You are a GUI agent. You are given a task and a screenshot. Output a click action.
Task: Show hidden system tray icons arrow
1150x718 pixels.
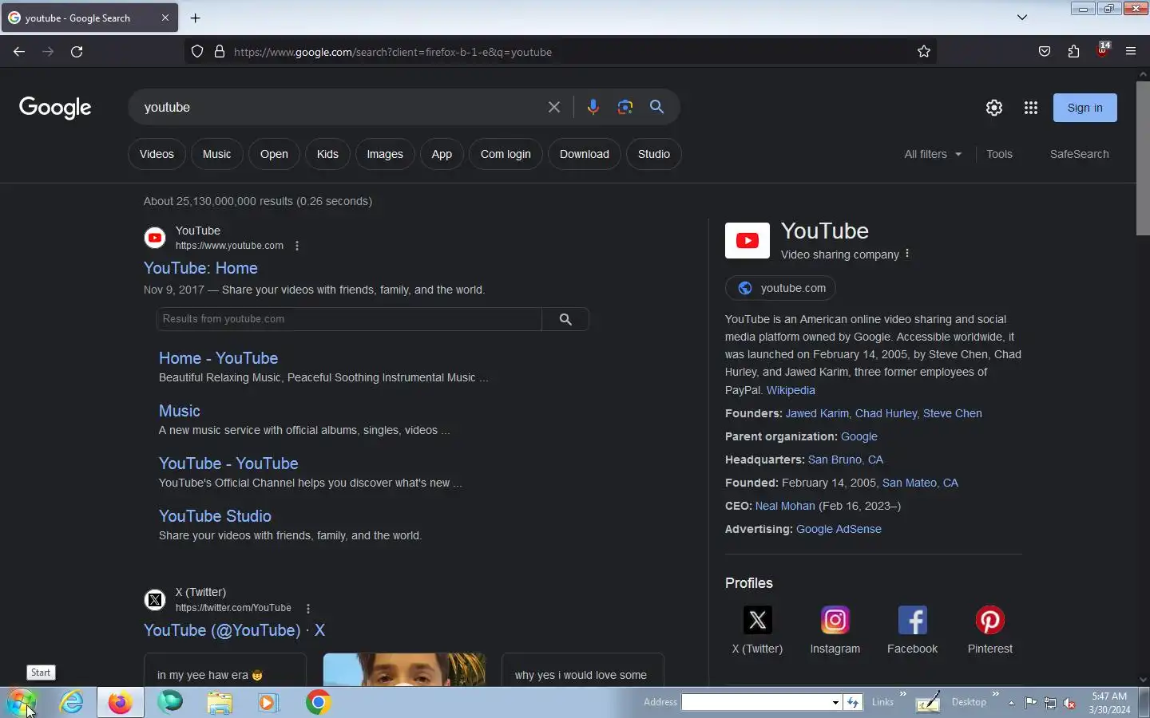click(x=1011, y=703)
